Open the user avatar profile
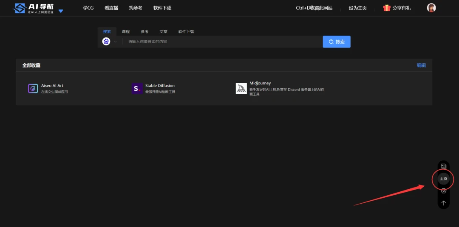The height and width of the screenshot is (227, 459). point(431,8)
